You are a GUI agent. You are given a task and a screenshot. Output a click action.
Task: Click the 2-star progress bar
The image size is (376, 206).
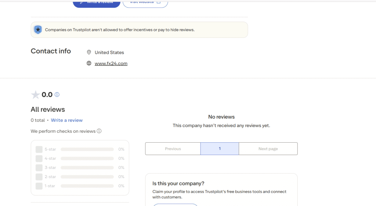pos(87,177)
